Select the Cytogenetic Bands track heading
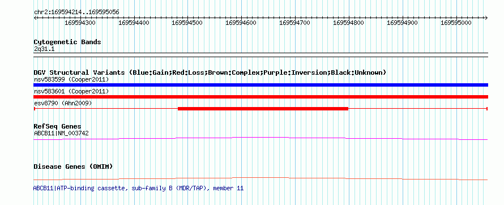The image size is (504, 205). (67, 42)
